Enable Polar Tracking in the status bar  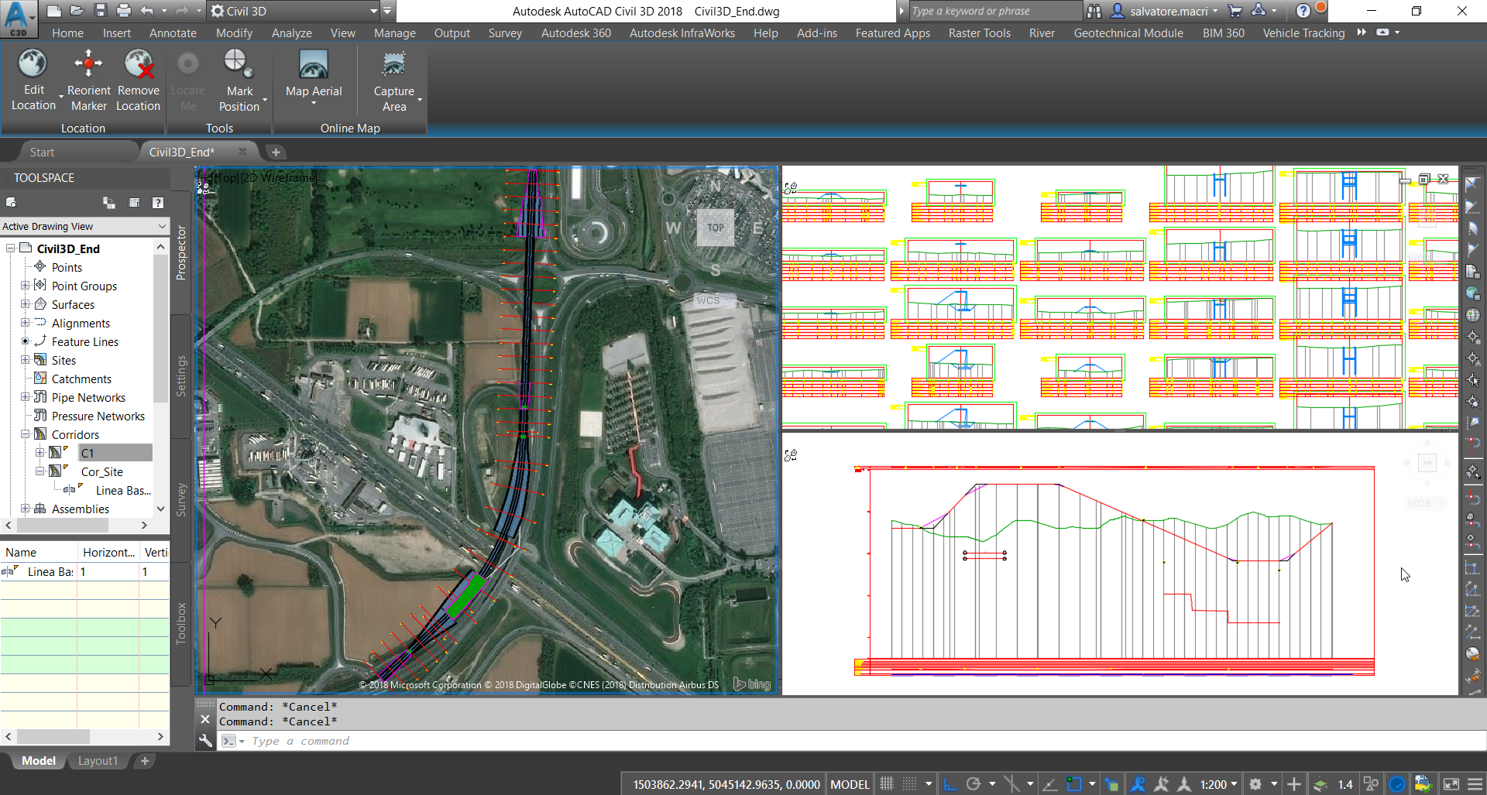pyautogui.click(x=975, y=783)
